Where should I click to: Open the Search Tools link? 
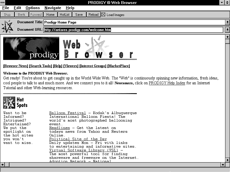pyautogui.click(x=41, y=66)
